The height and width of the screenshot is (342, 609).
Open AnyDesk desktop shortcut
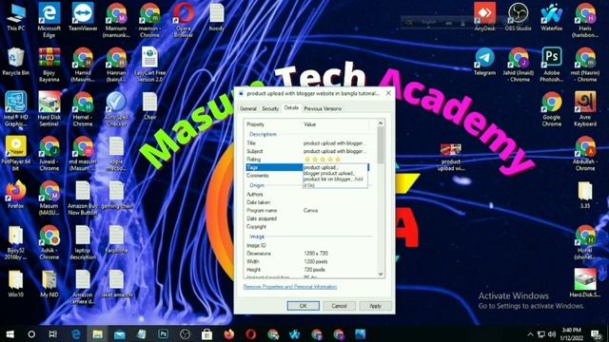pos(484,17)
